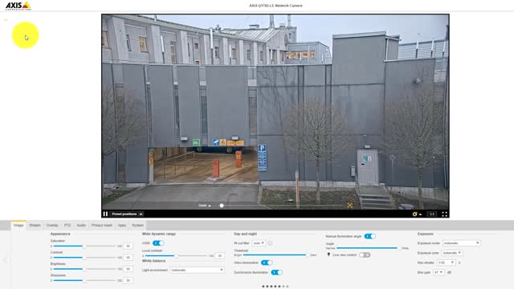Click the Zoom slider handle
Image resolution: width=514 pixels, height=289 pixels.
(x=222, y=206)
